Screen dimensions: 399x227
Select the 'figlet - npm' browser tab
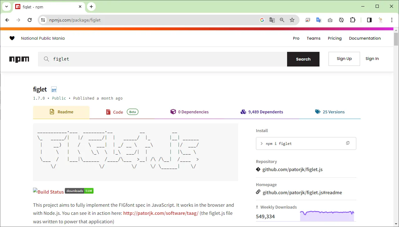[48, 7]
